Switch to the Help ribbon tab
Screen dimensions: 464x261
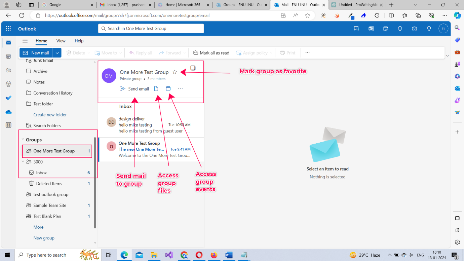click(79, 41)
